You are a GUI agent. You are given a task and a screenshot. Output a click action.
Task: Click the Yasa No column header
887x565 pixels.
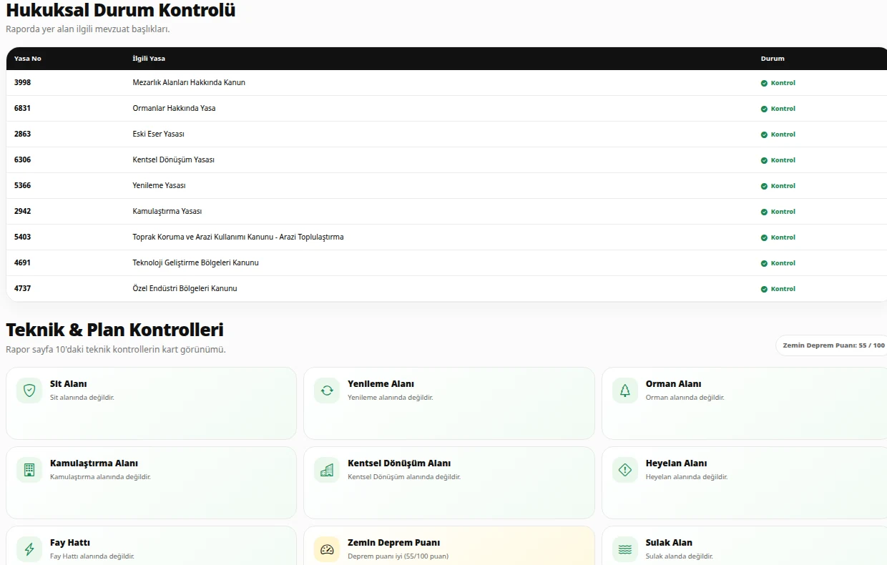pos(28,59)
